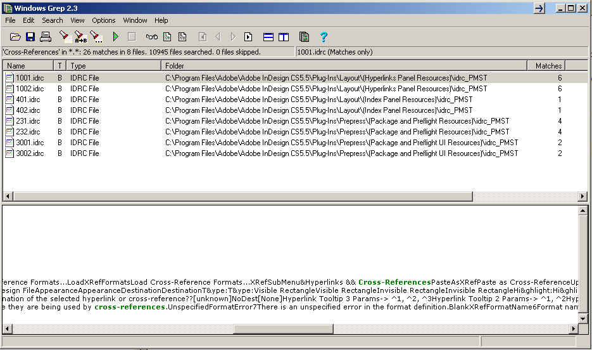Viewport: 592px width, 350px height.
Task: Click the match pane scroll-right arrow
Action: pyautogui.click(x=574, y=329)
